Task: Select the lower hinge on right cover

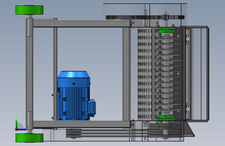Action: click(x=188, y=109)
